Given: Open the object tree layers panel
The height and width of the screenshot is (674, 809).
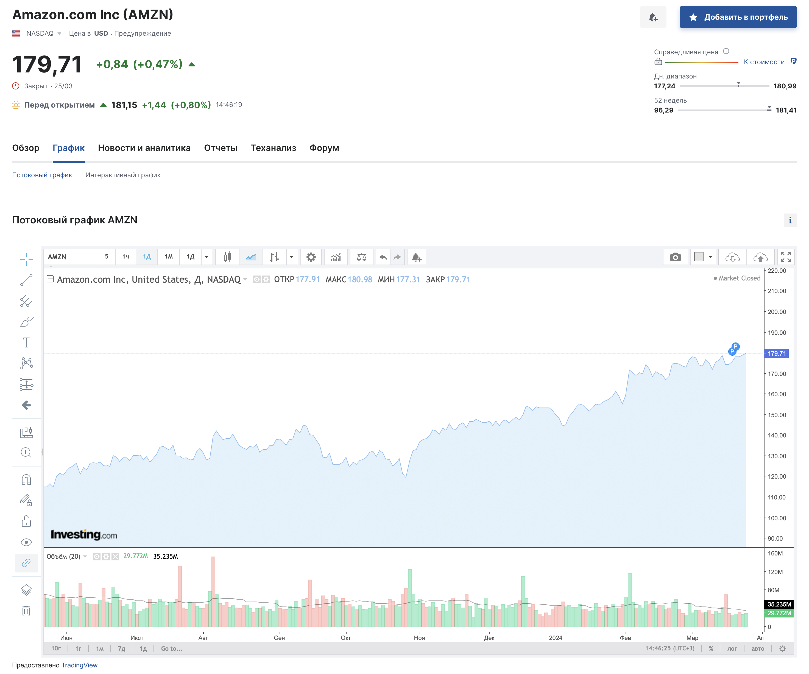Looking at the screenshot, I should coord(26,590).
